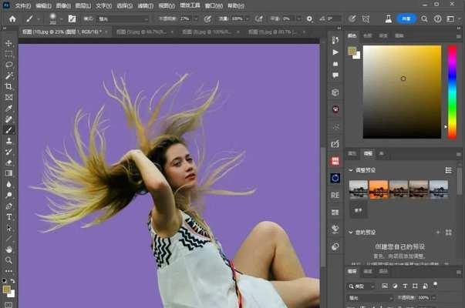Open opacity slider dropdown arrow
Screen dimensions: 465x308
(x=196, y=19)
